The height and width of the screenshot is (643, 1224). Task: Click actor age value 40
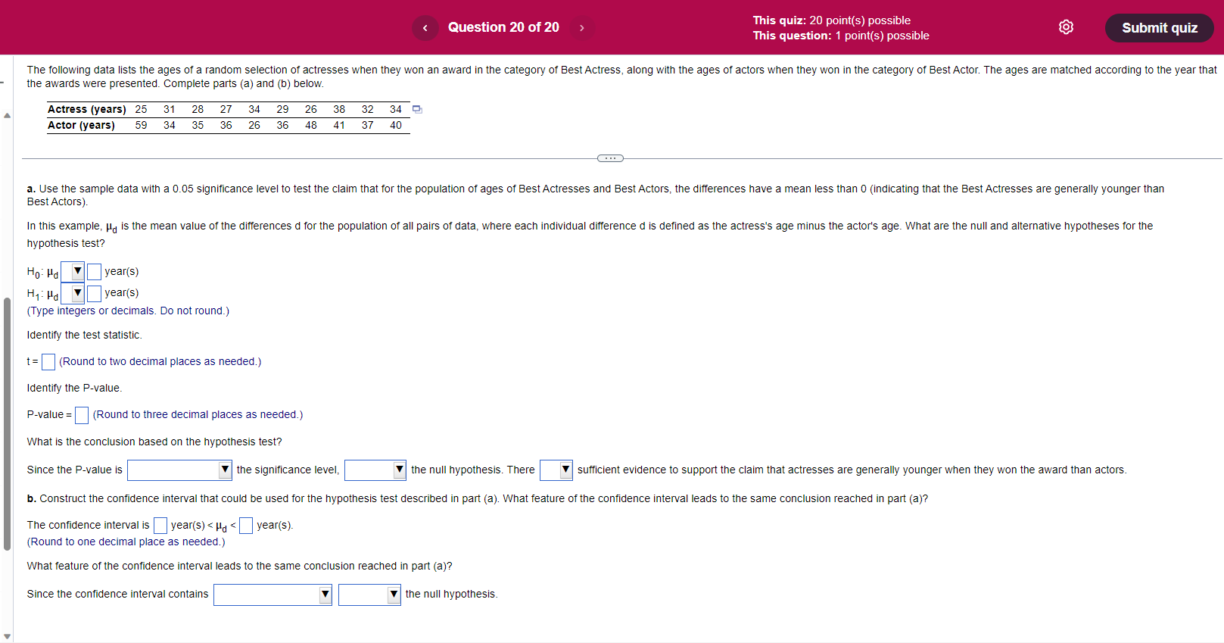(396, 126)
